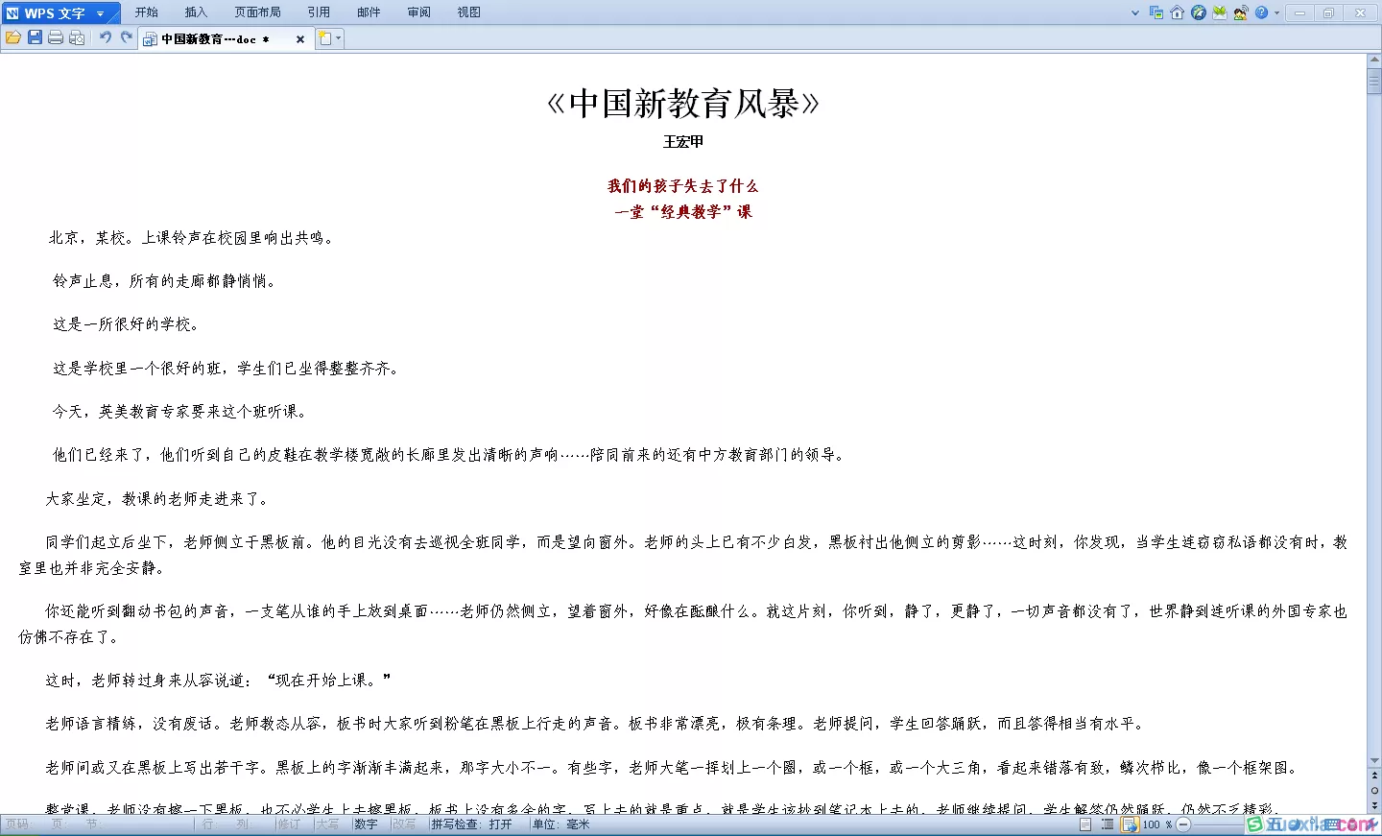Viewport: 1382px width, 836px height.
Task: Go to next page double-arrow button
Action: coord(1374,804)
